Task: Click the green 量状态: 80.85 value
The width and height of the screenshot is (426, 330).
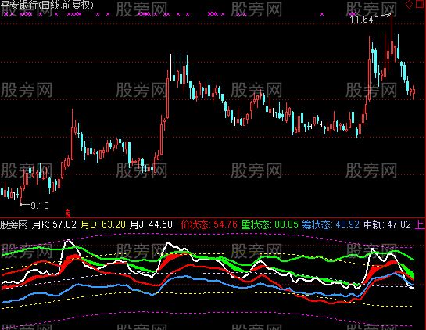Action: point(270,224)
